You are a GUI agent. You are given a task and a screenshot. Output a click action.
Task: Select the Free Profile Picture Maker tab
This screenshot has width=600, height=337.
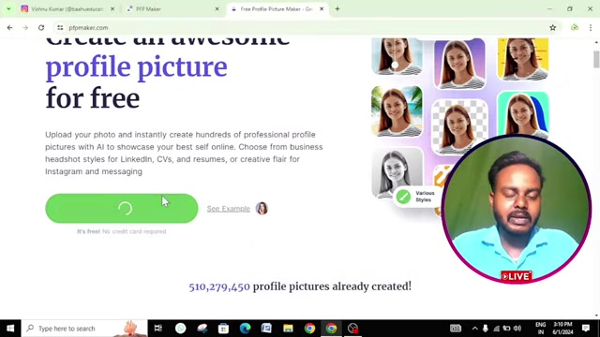click(277, 8)
